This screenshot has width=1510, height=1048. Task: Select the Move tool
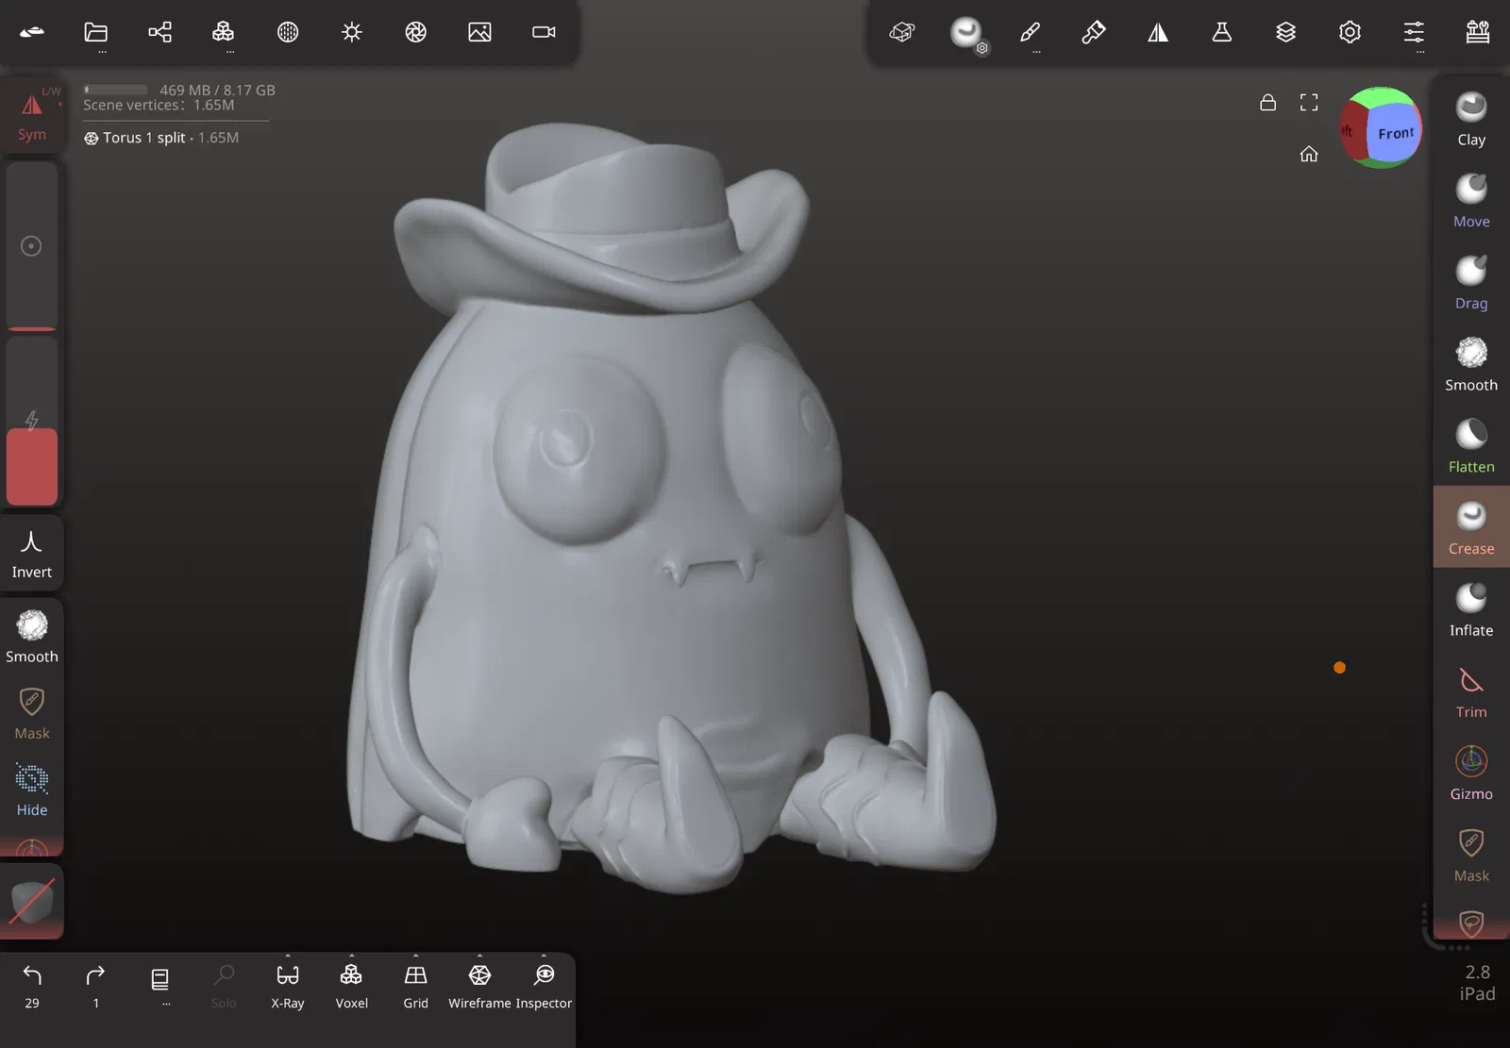1471,200
